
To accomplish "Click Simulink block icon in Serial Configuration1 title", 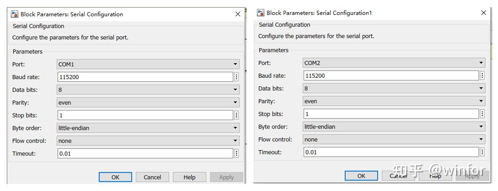I will [x=261, y=13].
